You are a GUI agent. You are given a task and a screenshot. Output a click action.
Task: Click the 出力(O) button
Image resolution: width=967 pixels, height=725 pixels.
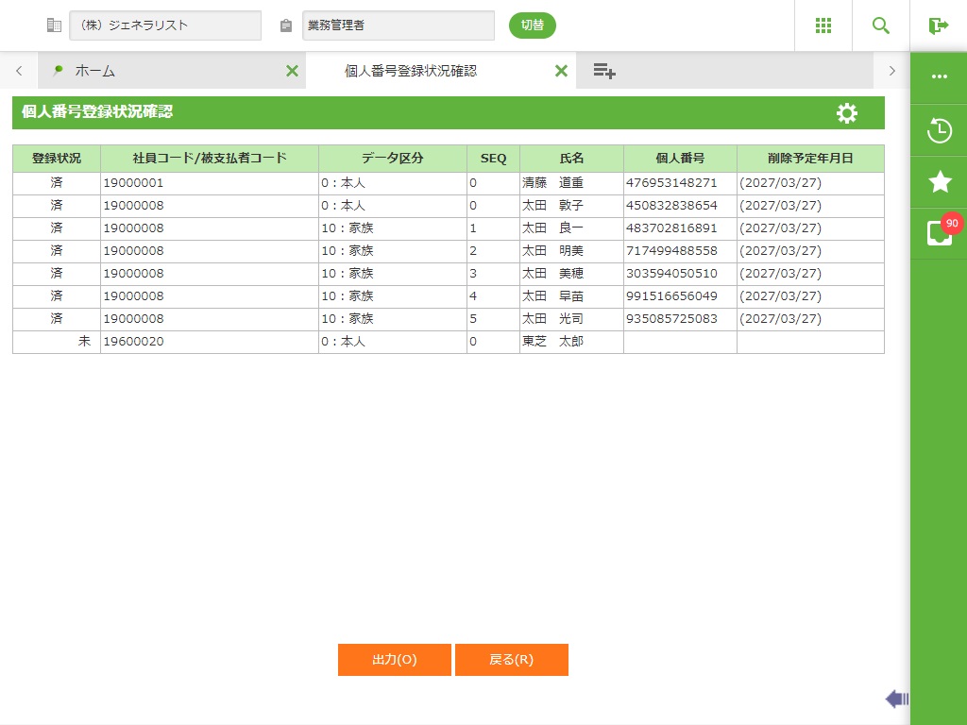(x=395, y=660)
